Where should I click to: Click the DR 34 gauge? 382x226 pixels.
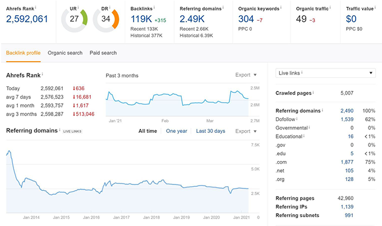coord(105,20)
